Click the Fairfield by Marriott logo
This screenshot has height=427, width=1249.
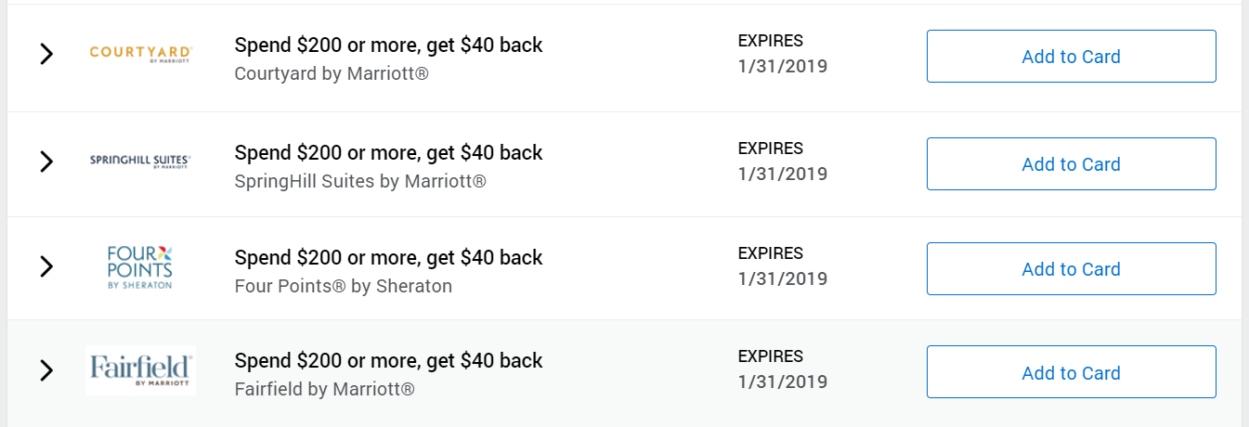tap(140, 370)
